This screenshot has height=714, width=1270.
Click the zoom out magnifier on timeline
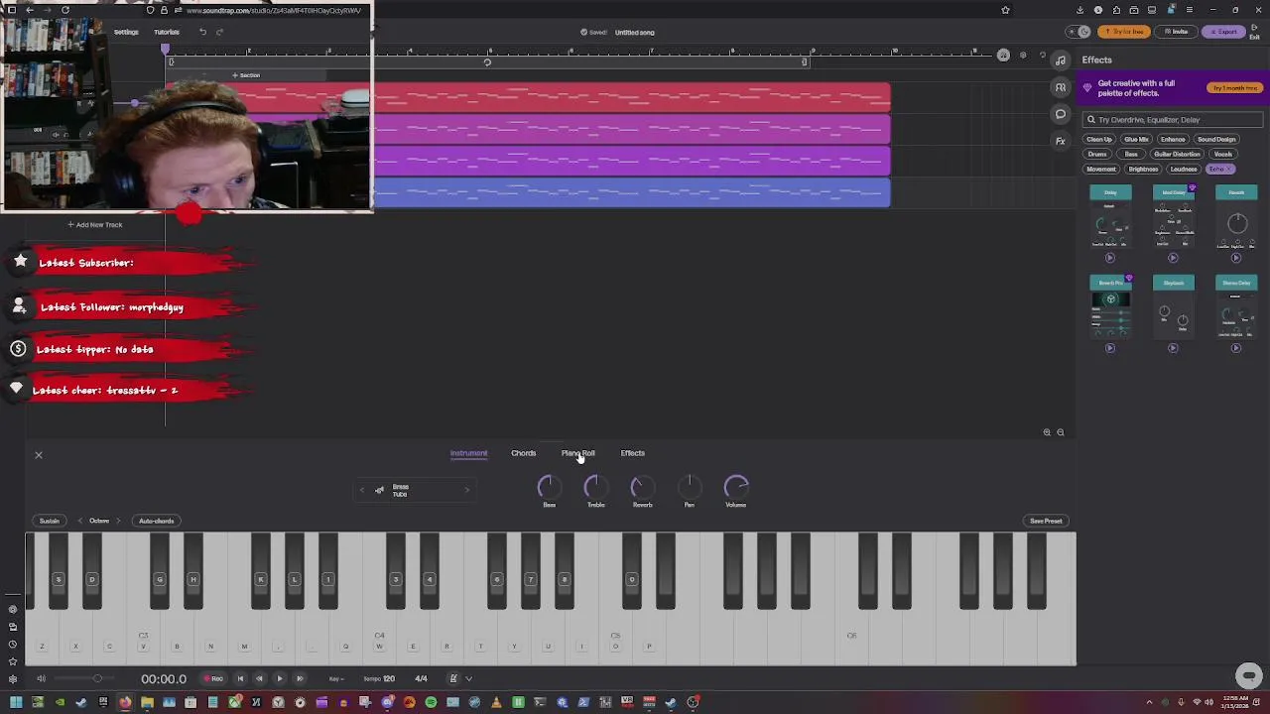[1061, 432]
